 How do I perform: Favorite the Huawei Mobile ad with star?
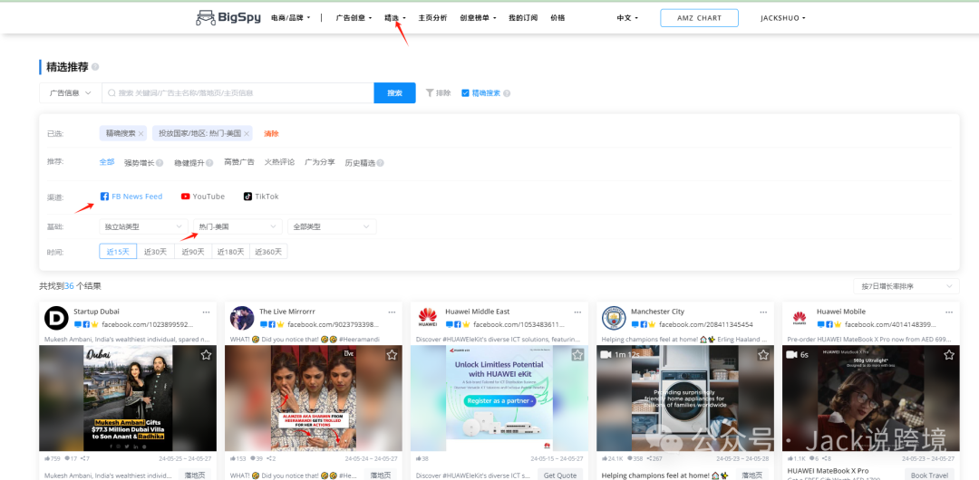948,355
